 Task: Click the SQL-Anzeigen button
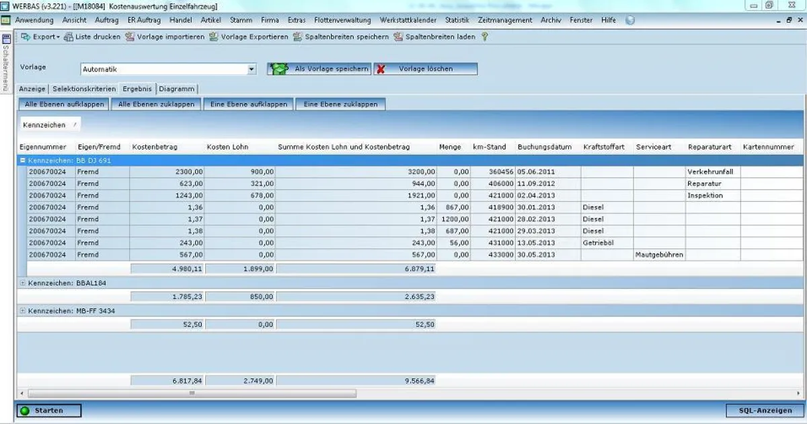[765, 411]
